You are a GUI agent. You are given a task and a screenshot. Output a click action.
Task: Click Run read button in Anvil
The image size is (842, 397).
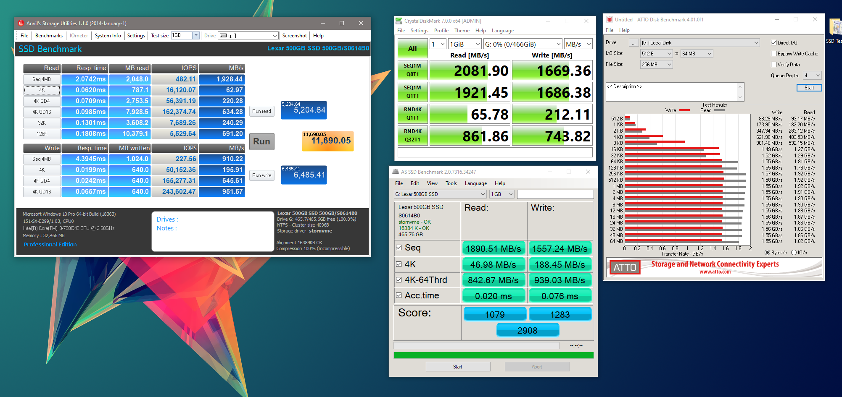pyautogui.click(x=261, y=111)
